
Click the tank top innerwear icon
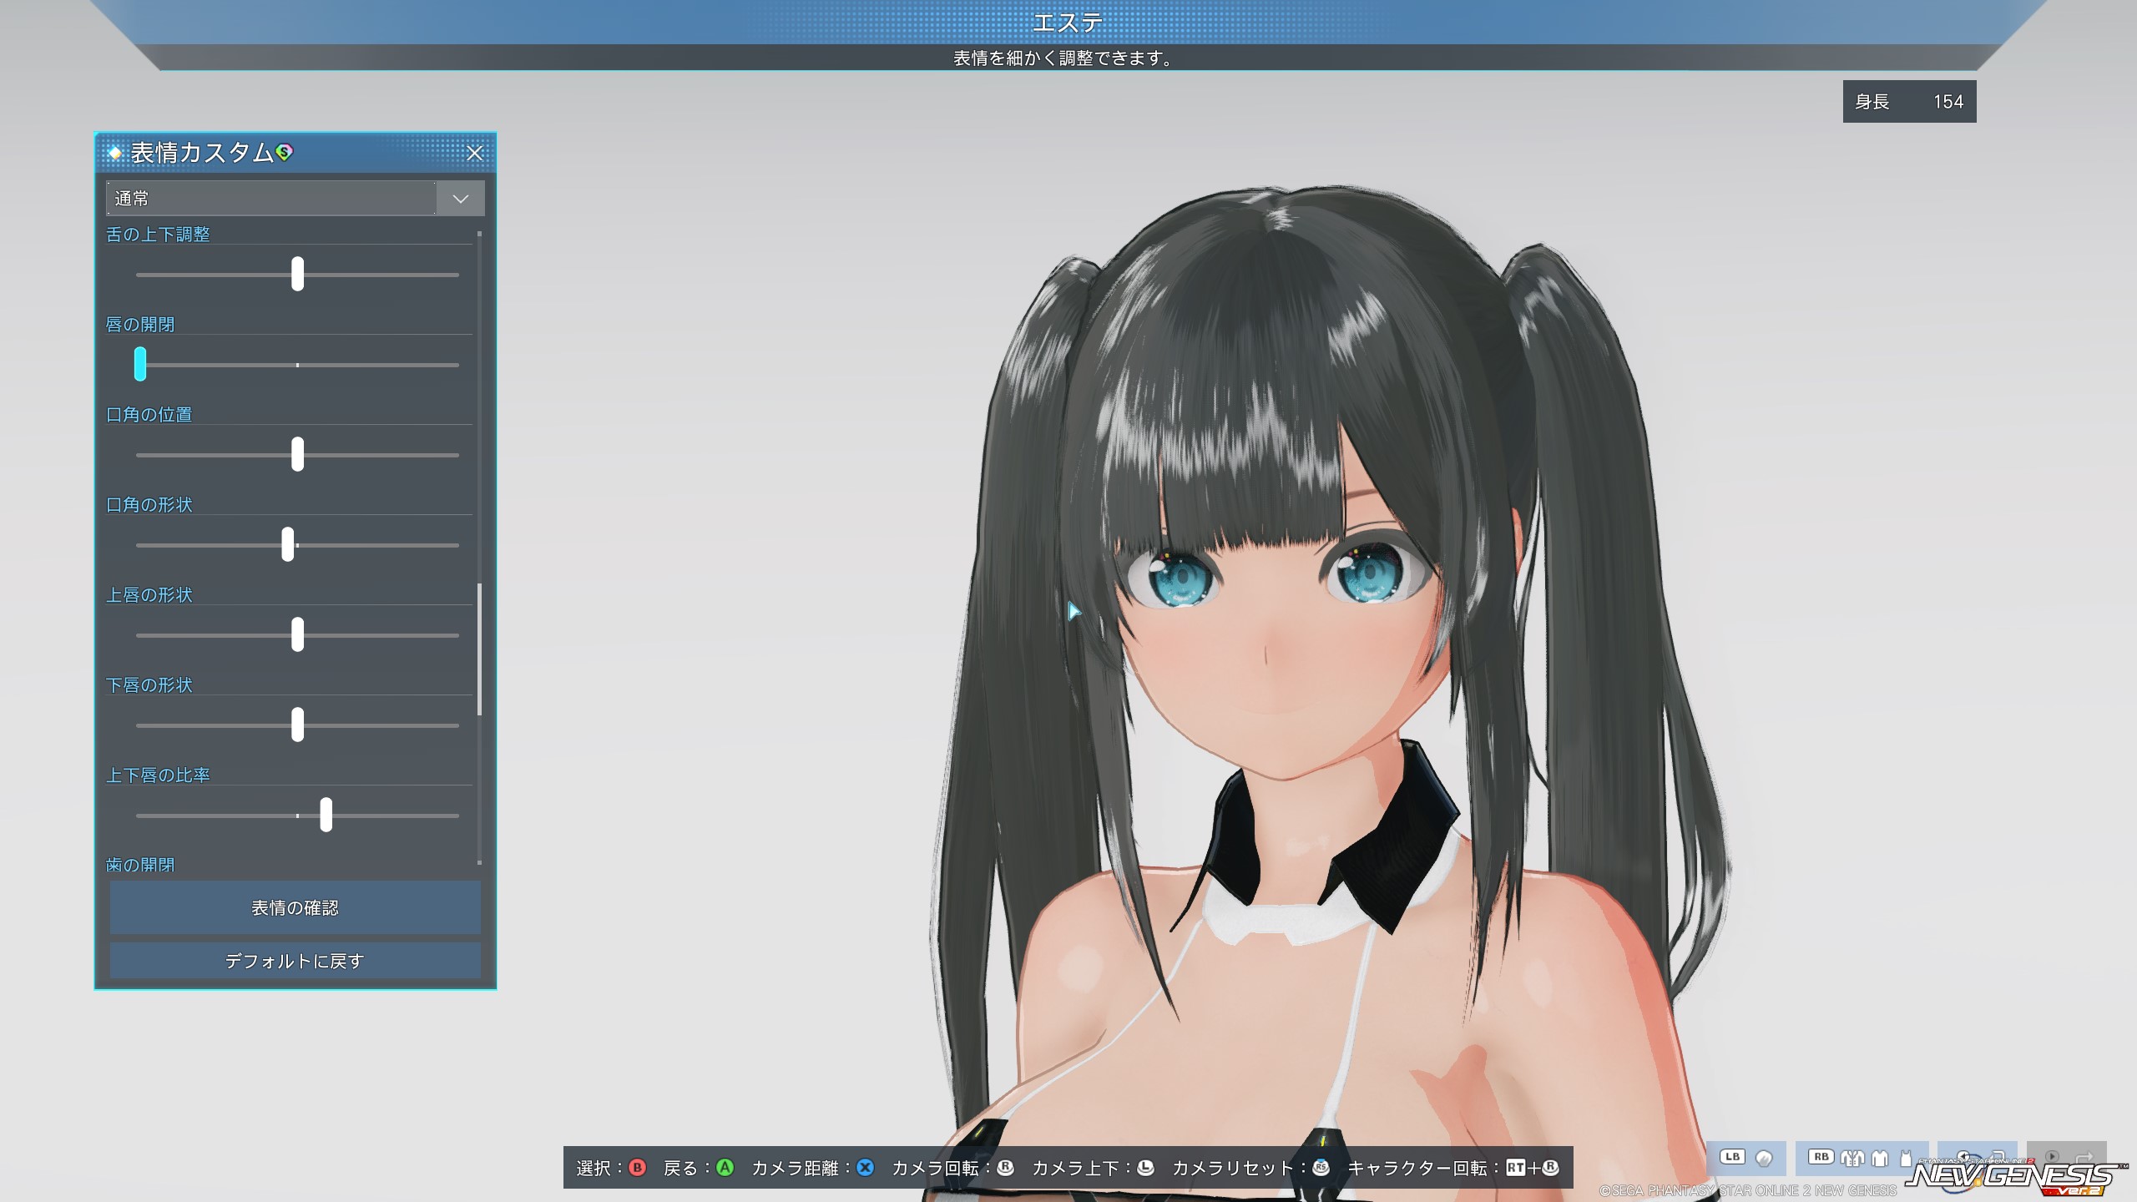1906,1158
